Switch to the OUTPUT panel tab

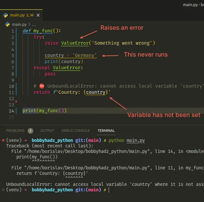tap(47, 131)
